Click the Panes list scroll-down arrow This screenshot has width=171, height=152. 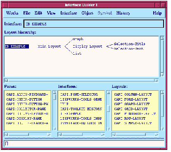[55, 129]
